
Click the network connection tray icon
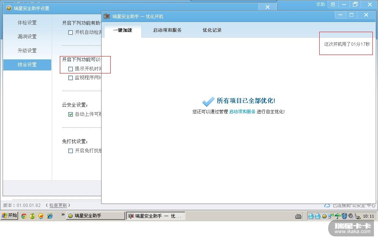click(331, 216)
